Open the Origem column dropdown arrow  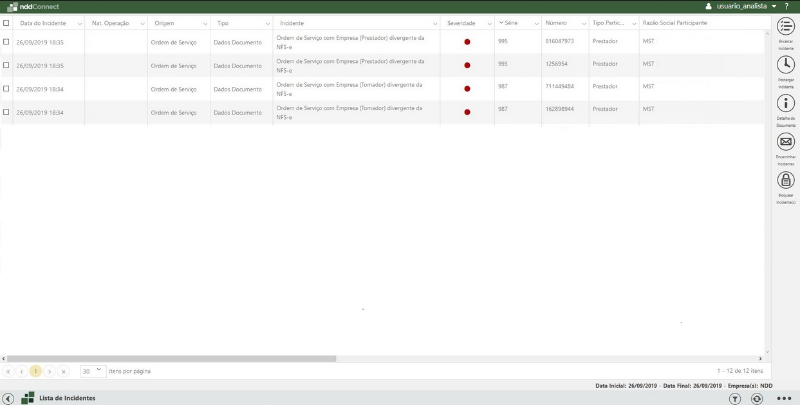[x=204, y=23]
